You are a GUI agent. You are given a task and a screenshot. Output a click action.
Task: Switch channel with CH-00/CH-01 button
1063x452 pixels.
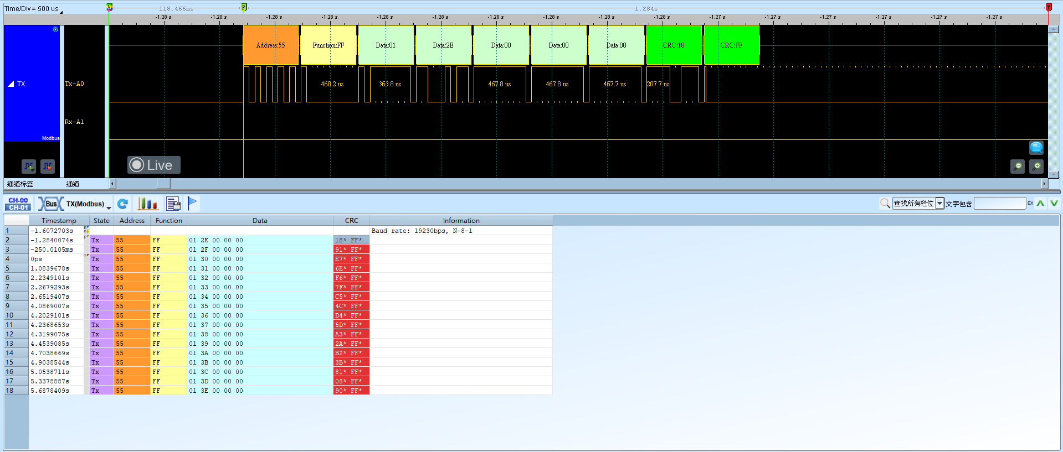[18, 204]
